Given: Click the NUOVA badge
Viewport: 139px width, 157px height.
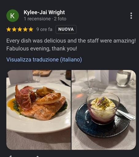Looking at the screenshot, I should pyautogui.click(x=66, y=29).
